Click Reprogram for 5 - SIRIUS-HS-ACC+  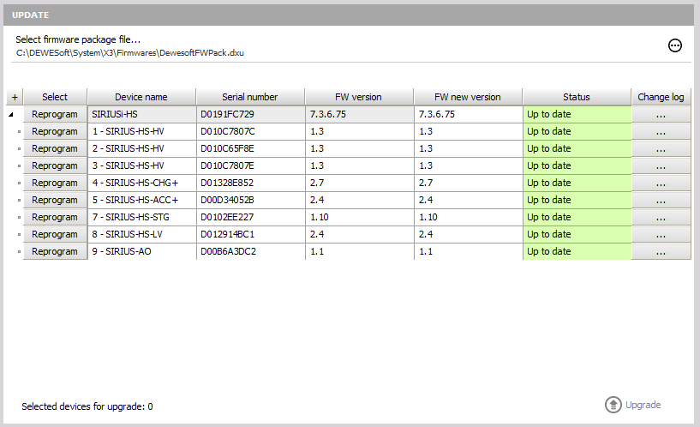coord(55,200)
